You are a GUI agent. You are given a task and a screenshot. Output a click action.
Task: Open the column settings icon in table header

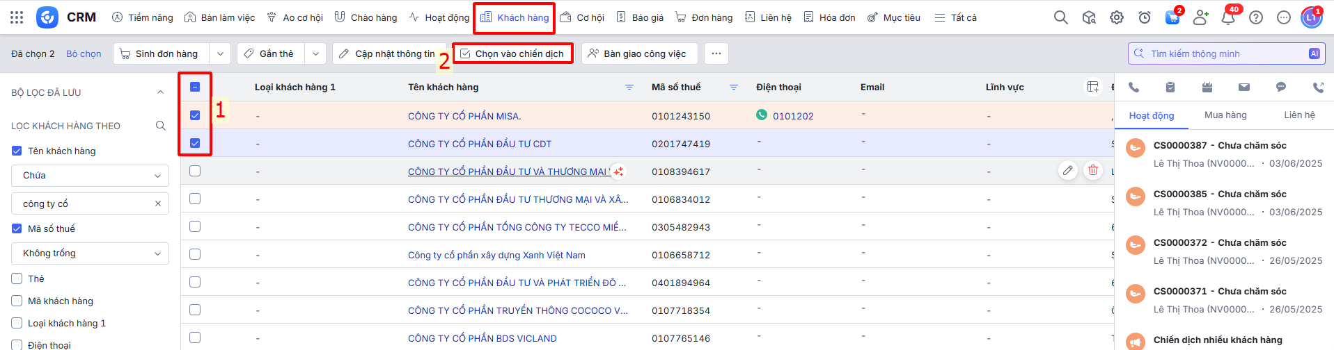coord(1093,87)
